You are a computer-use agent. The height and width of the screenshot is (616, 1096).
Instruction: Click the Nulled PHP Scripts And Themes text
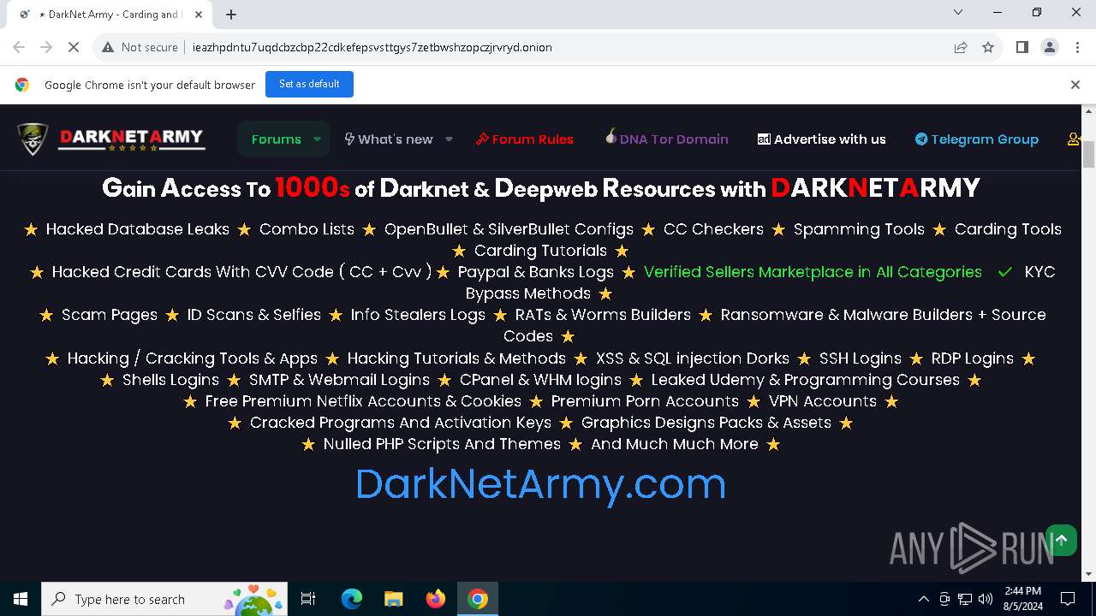click(442, 444)
